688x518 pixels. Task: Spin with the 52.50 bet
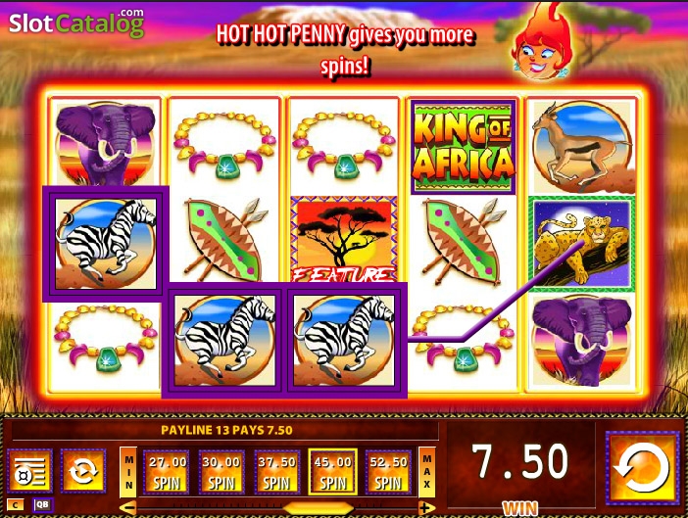pos(388,472)
